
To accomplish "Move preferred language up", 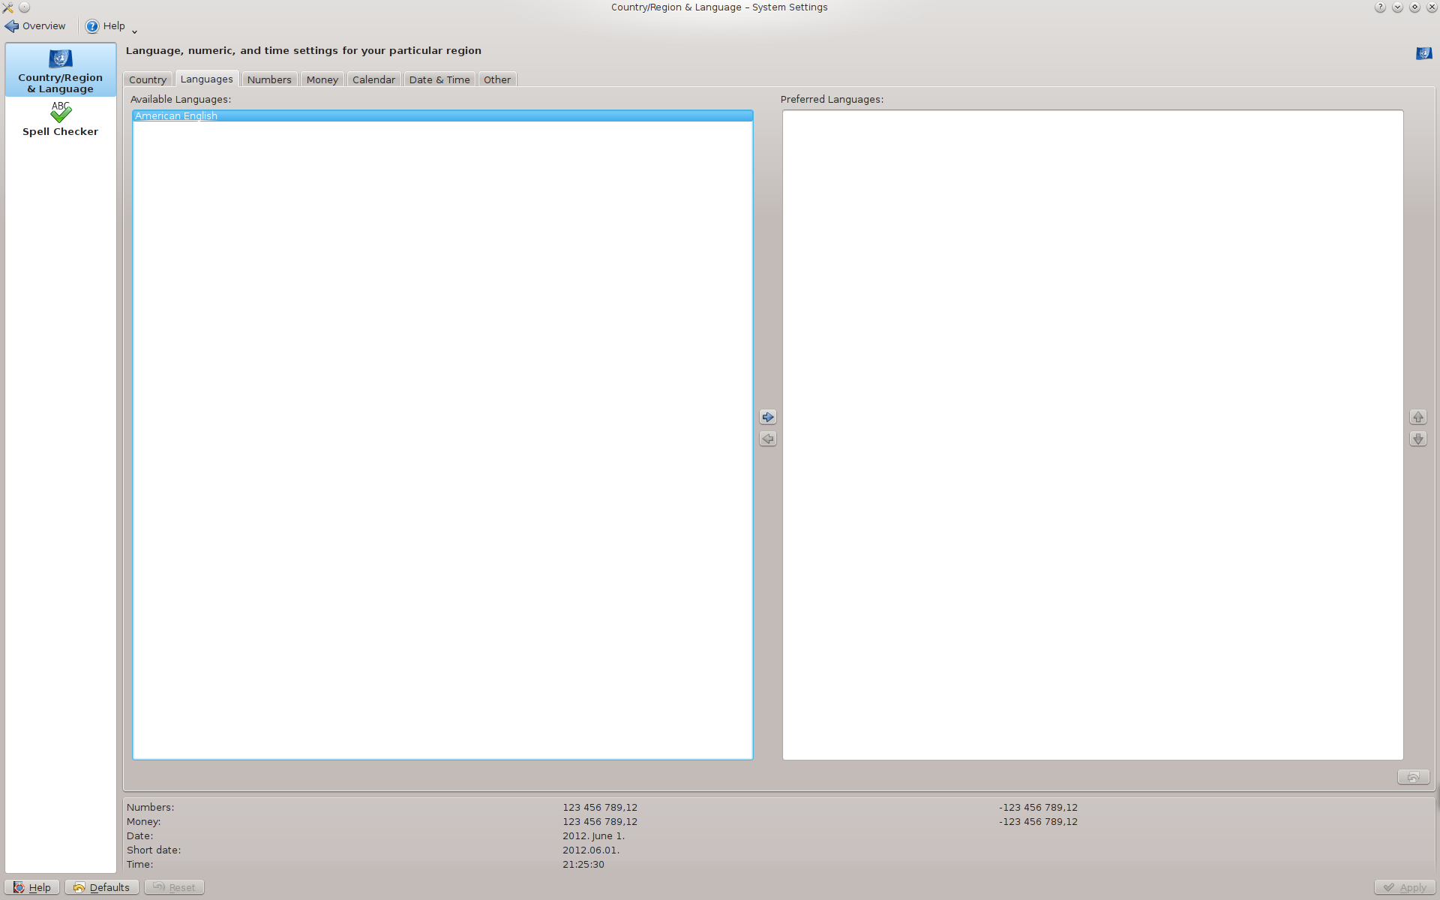I will (1417, 417).
